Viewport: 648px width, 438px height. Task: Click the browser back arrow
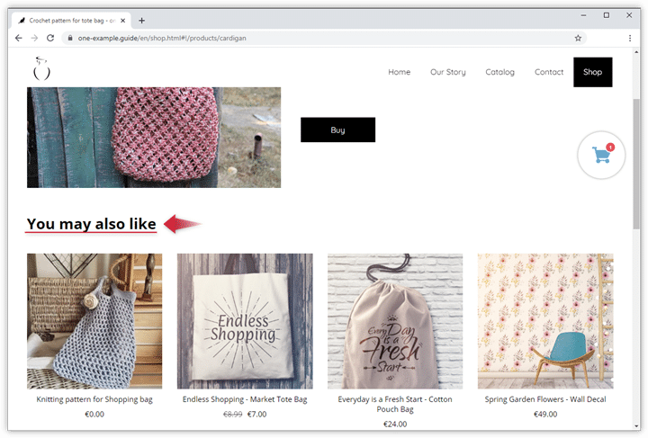[18, 38]
